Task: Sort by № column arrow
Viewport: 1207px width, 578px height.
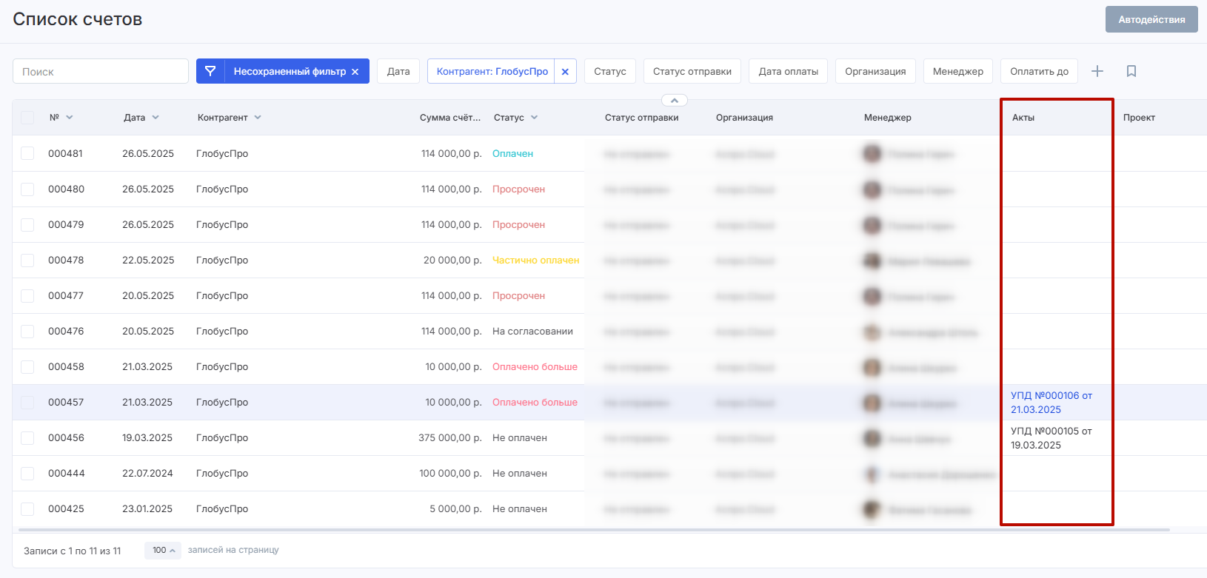Action: click(x=70, y=118)
